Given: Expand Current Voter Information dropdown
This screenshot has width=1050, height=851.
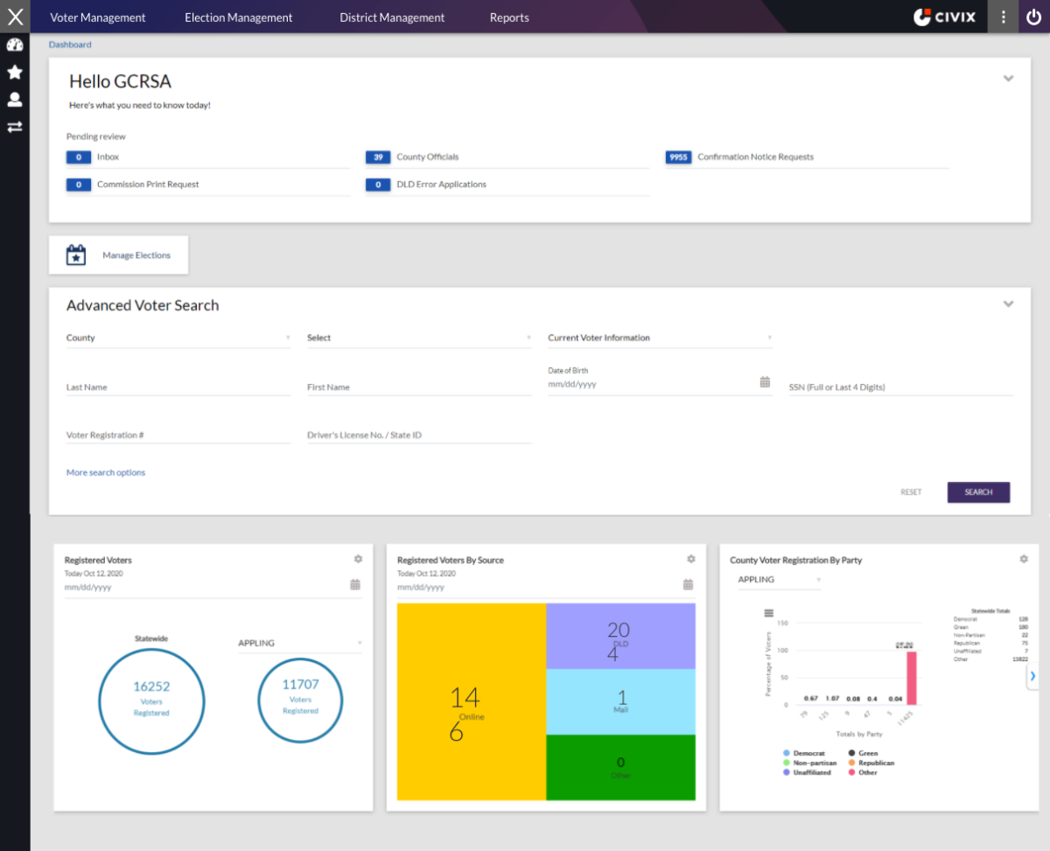Looking at the screenshot, I should coord(660,338).
